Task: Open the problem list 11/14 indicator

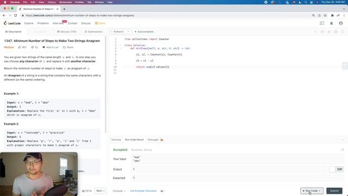Action: [86, 191]
